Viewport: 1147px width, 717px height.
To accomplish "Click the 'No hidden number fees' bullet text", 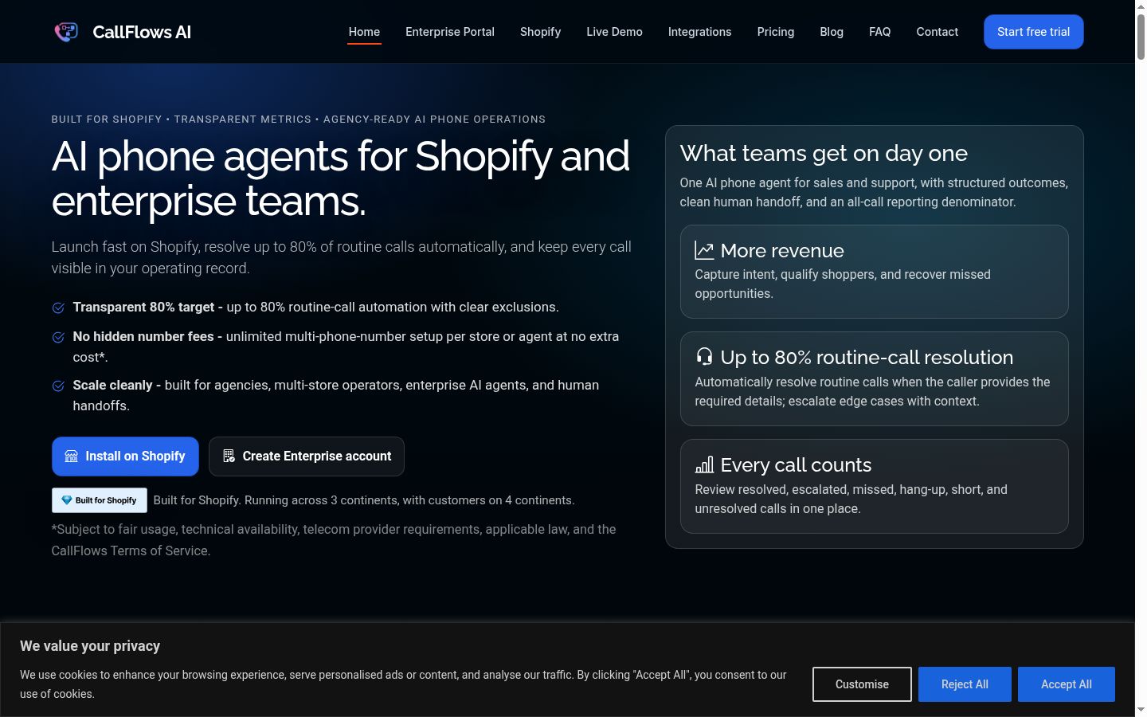I will point(346,347).
